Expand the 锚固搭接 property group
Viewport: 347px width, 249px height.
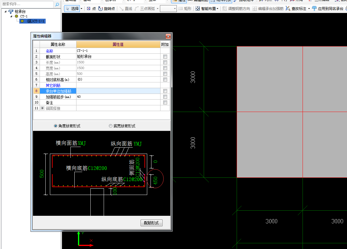[43, 108]
